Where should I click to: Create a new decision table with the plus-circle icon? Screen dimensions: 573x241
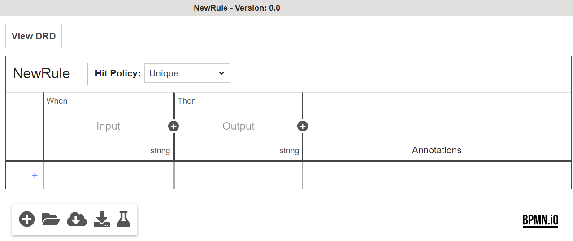tap(27, 219)
